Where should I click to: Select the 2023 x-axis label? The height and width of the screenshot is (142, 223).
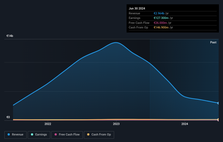tap(116, 124)
